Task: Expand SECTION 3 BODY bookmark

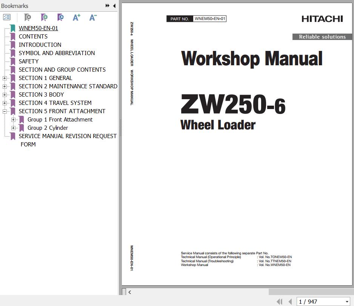Action: tap(5, 95)
